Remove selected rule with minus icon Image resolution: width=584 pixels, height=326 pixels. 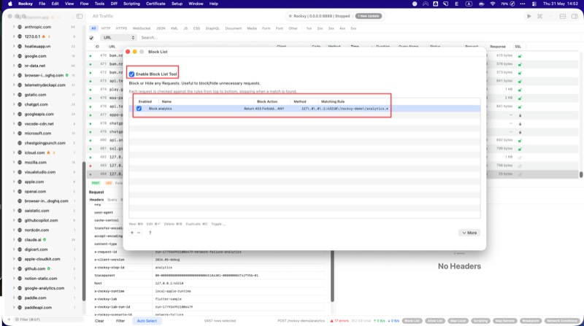[139, 233]
